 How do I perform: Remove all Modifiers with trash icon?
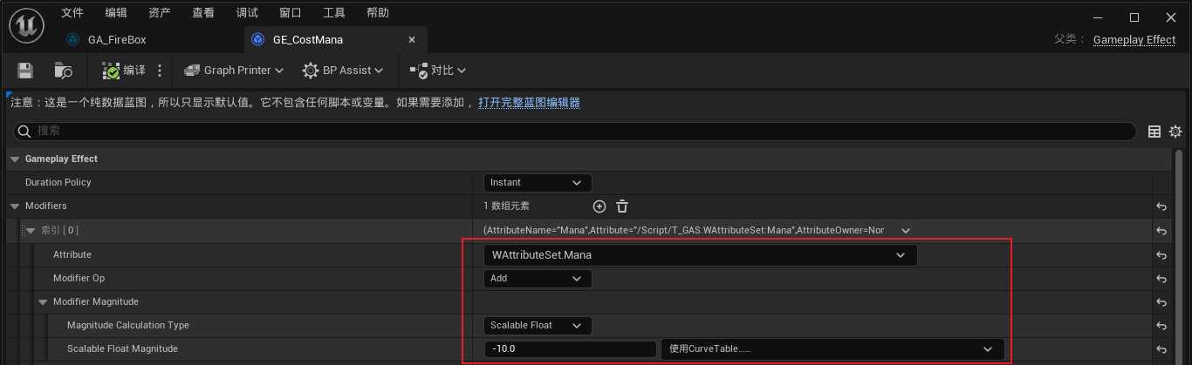622,206
